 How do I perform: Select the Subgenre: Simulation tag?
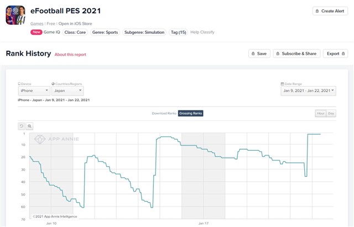[x=144, y=32]
